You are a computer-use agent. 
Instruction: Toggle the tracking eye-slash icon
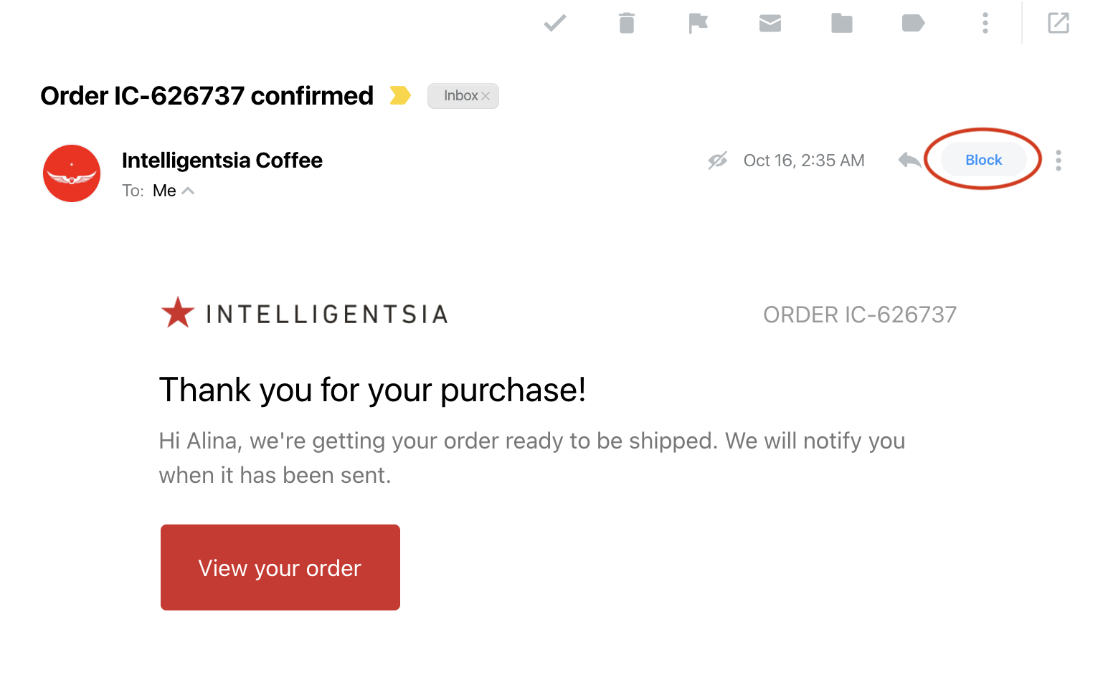click(718, 160)
